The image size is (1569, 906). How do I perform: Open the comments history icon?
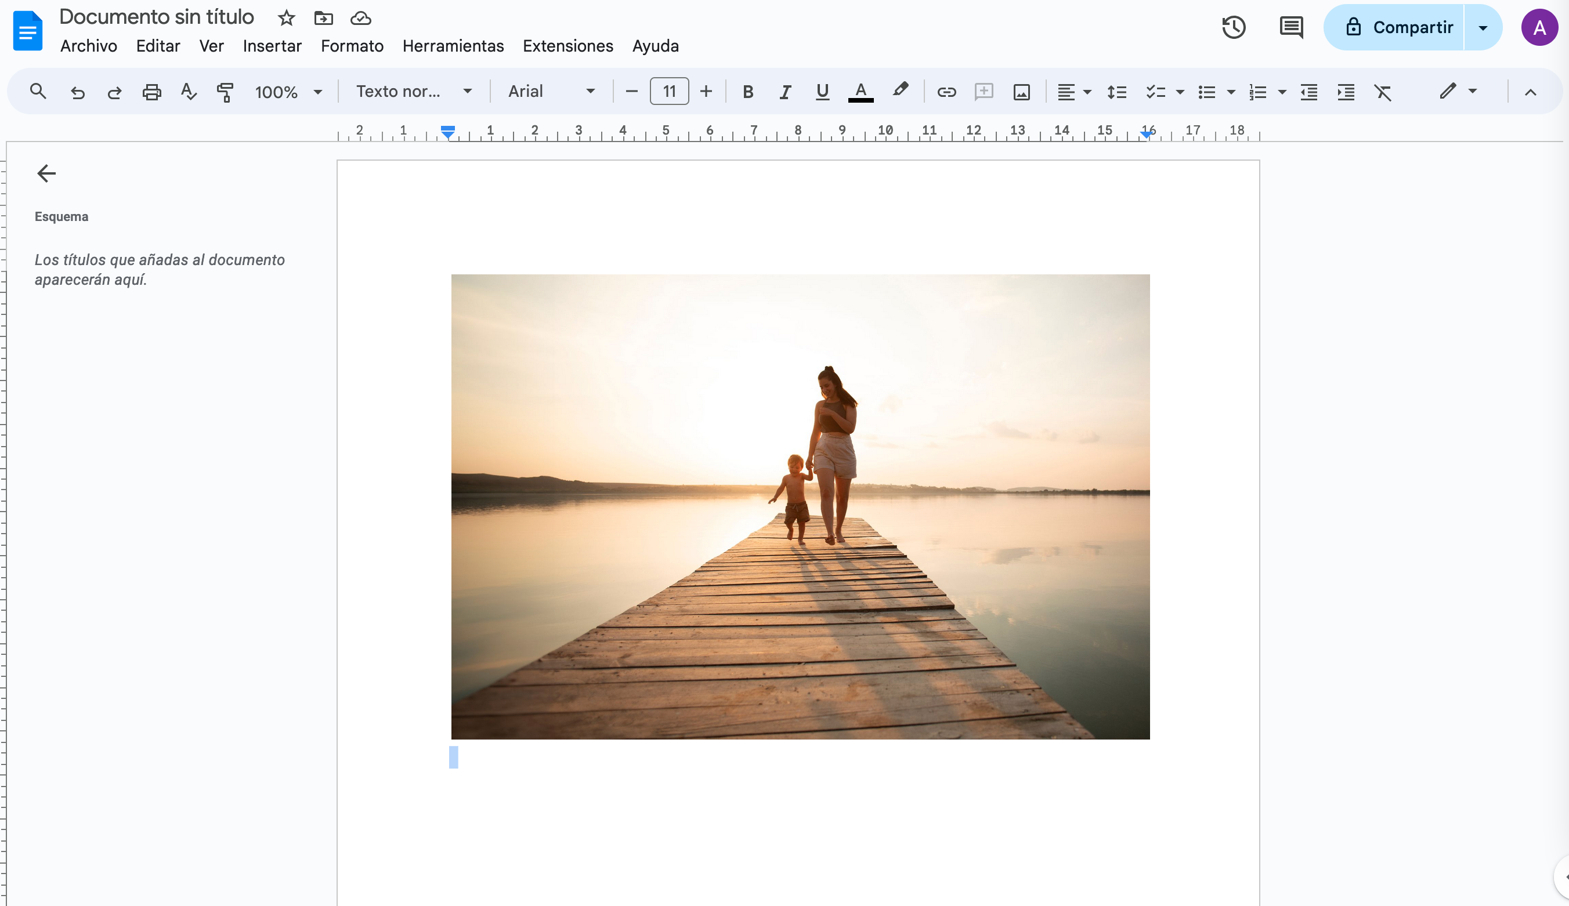1291,27
